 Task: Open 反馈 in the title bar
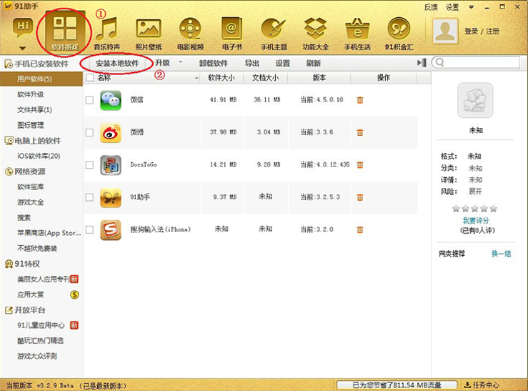[431, 7]
